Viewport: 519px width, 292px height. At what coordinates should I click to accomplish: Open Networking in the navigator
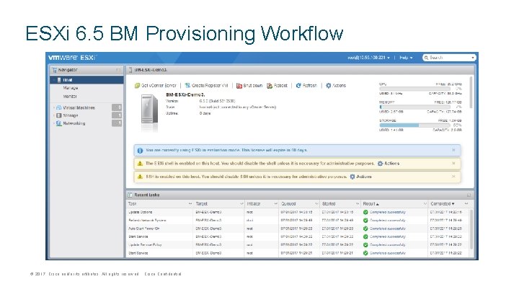(x=74, y=123)
